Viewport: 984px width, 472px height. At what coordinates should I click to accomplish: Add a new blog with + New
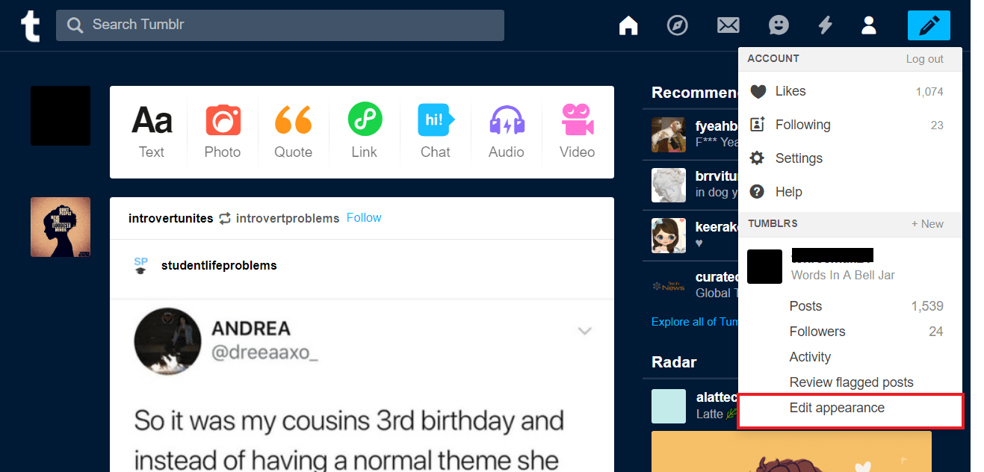926,223
